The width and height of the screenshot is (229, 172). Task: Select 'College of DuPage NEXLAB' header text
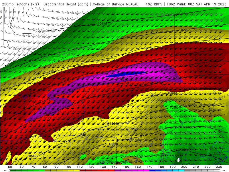[116, 4]
